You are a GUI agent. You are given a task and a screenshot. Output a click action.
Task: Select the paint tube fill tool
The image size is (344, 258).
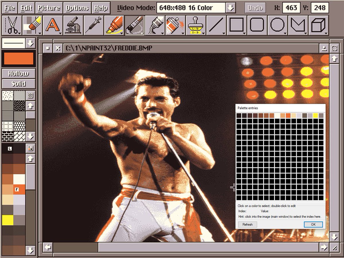pos(155,25)
